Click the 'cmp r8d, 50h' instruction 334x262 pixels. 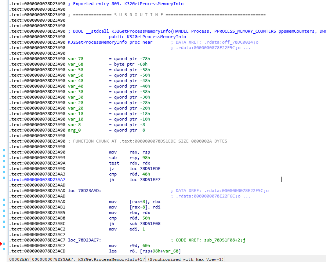(x=130, y=218)
